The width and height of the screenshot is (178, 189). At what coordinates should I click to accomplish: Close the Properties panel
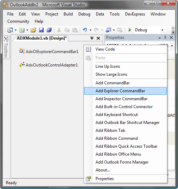click(171, 38)
